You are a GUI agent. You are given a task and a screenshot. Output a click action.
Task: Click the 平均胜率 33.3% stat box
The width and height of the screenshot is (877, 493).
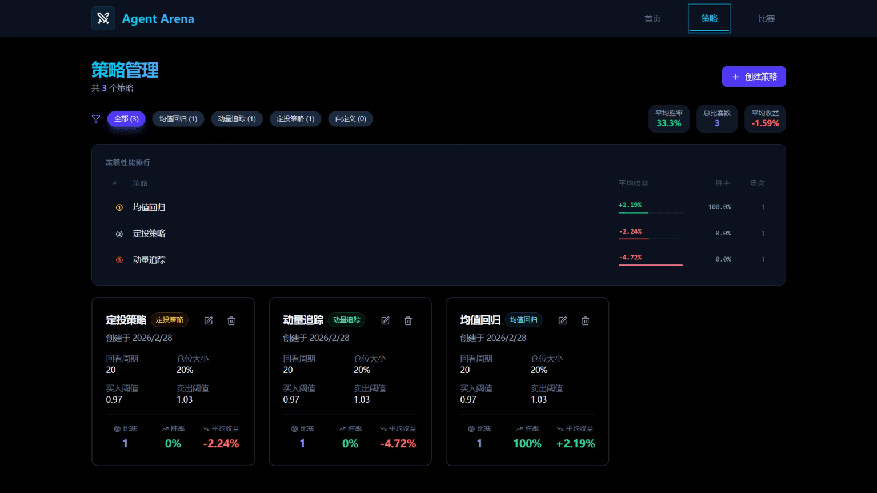click(668, 119)
